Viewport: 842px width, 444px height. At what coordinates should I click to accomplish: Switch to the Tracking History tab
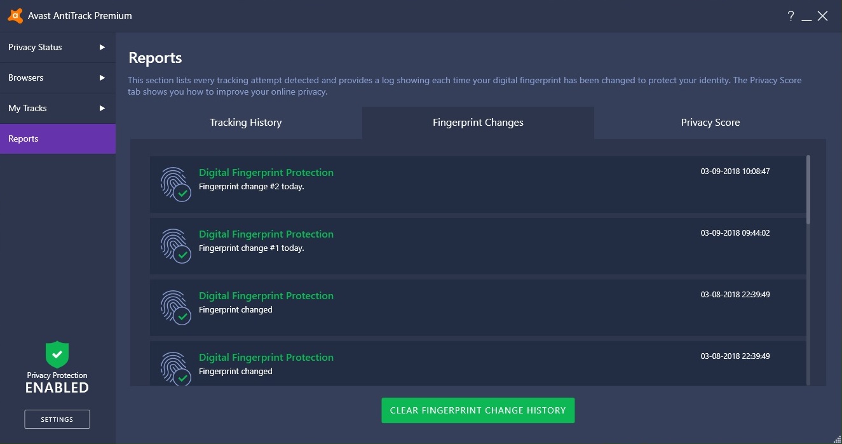pos(245,123)
